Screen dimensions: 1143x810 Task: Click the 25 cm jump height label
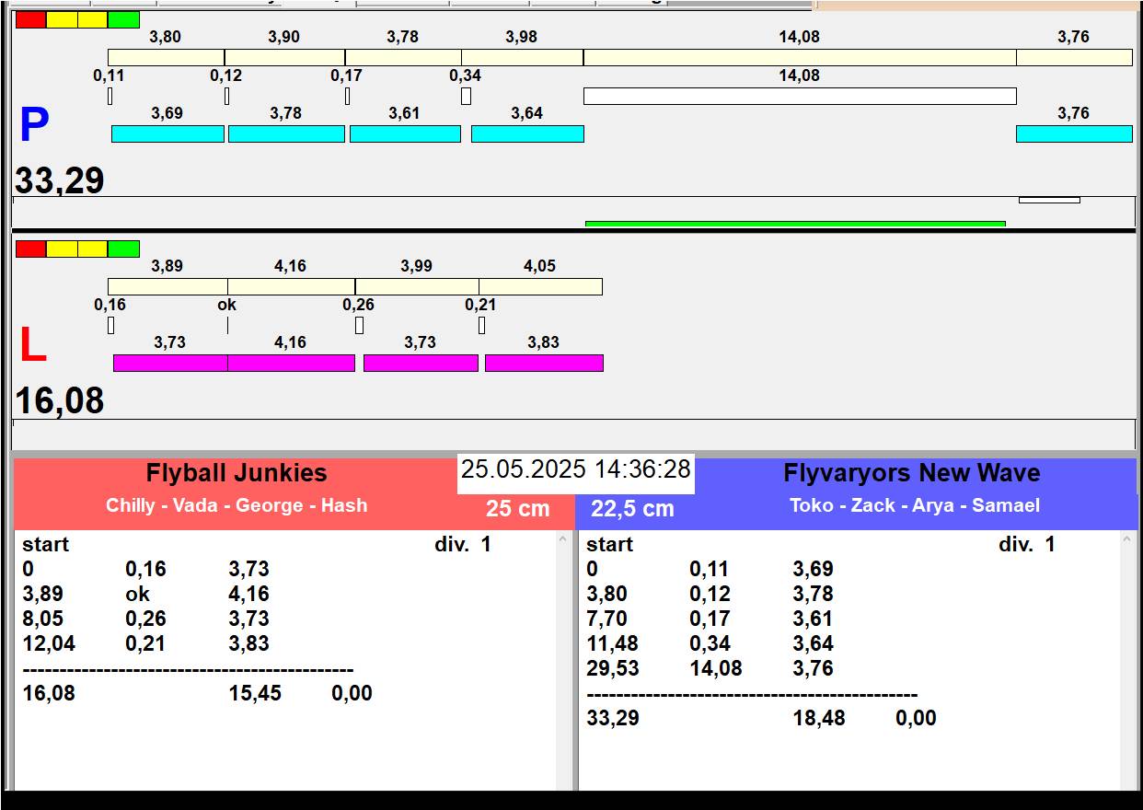click(517, 508)
